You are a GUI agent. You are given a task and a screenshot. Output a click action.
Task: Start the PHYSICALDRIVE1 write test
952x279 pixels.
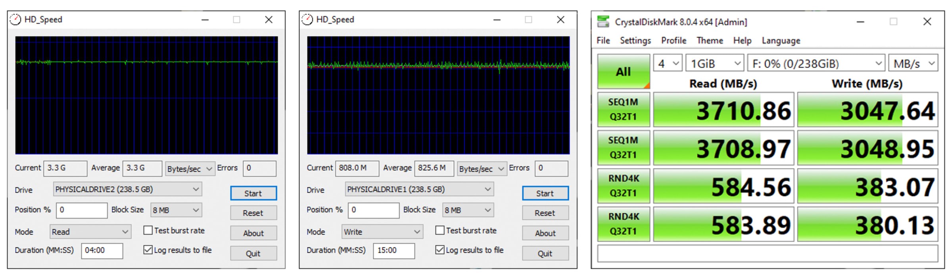click(545, 194)
